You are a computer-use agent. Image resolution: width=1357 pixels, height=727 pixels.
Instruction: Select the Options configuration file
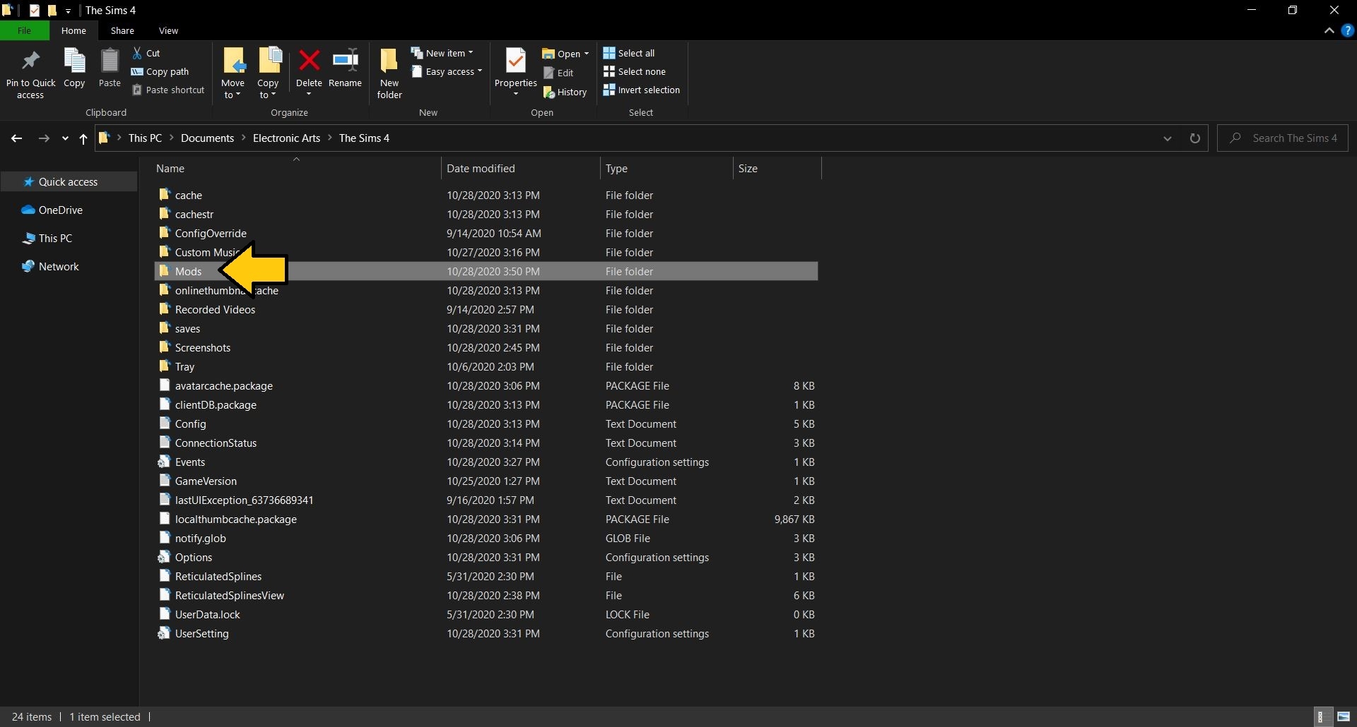(486, 557)
